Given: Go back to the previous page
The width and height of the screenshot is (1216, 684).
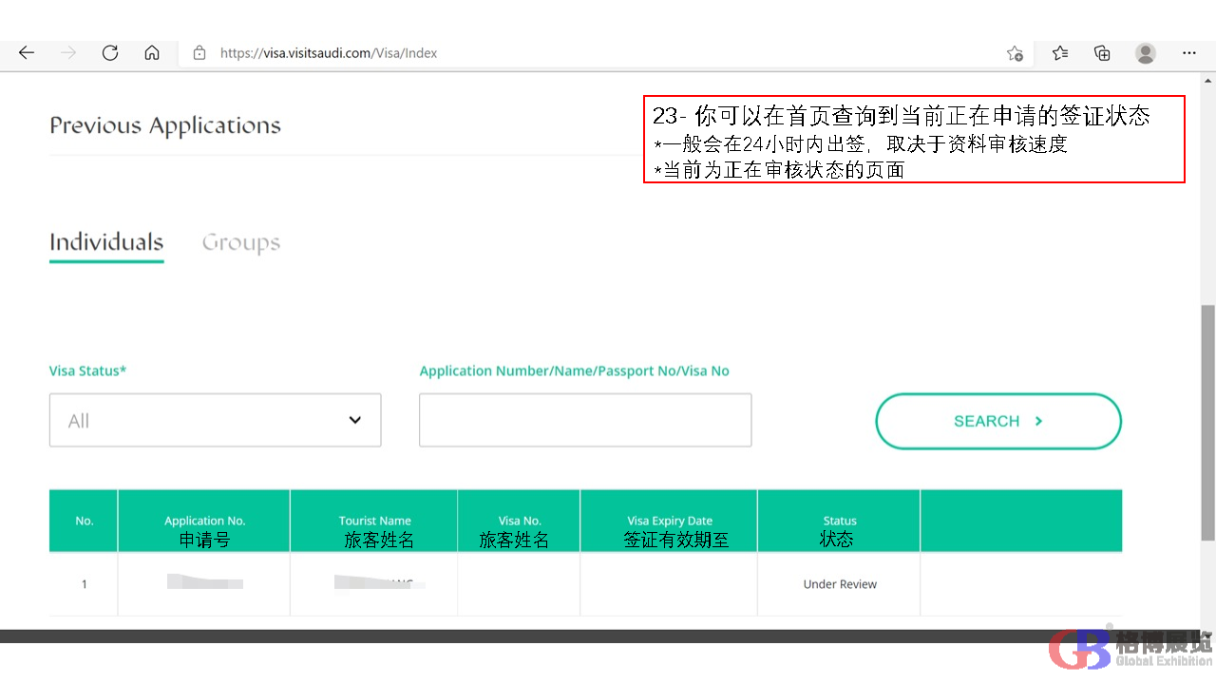Looking at the screenshot, I should coord(27,53).
